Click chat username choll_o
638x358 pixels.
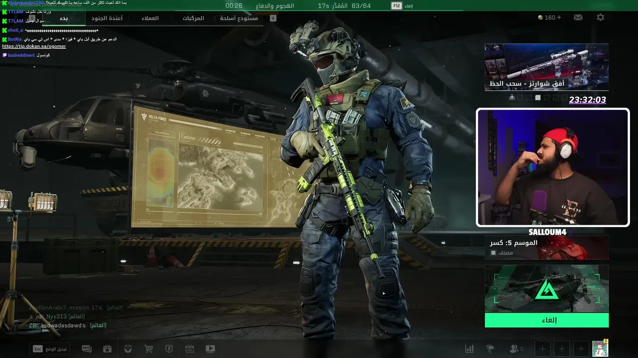point(16,30)
